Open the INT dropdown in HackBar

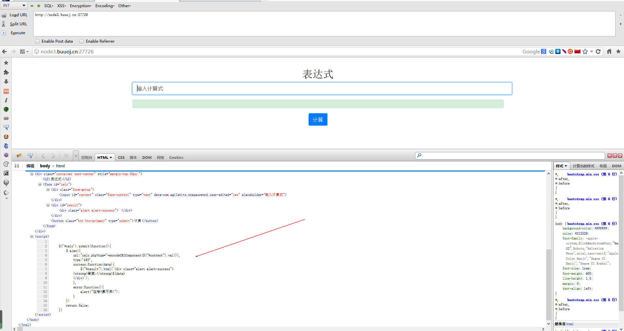pos(14,6)
